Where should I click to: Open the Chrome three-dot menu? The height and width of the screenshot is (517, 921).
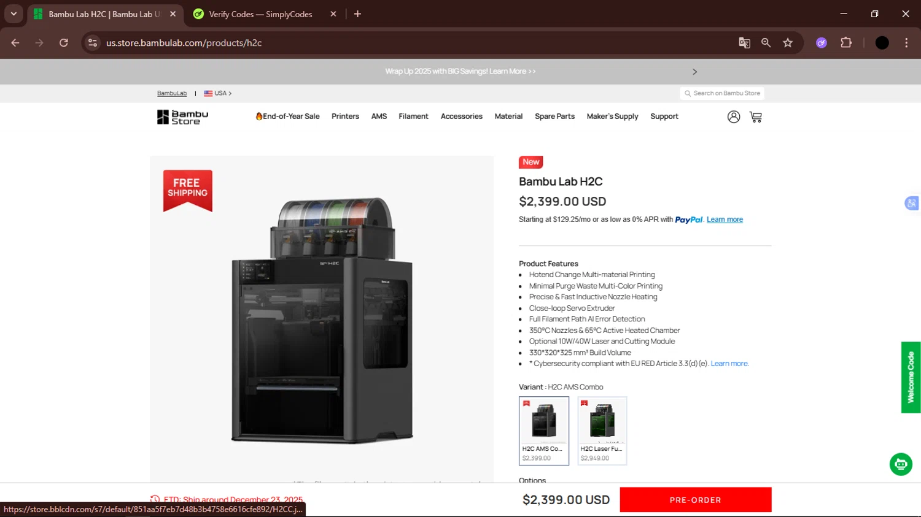[906, 43]
